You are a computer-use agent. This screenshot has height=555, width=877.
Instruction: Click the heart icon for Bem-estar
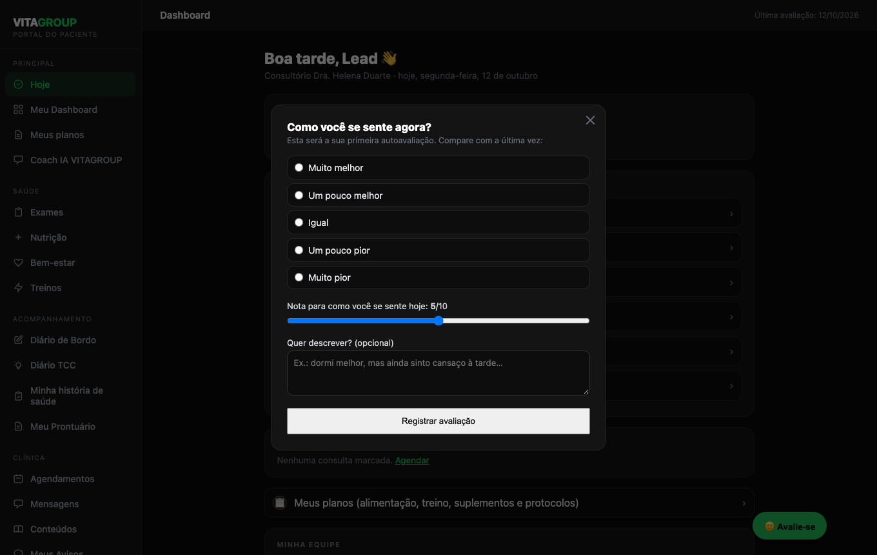point(18,263)
